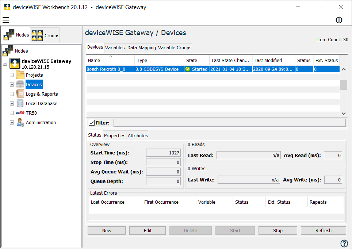Click the information icon near the top right
Screen dimensions: 352x249
(x=339, y=20)
